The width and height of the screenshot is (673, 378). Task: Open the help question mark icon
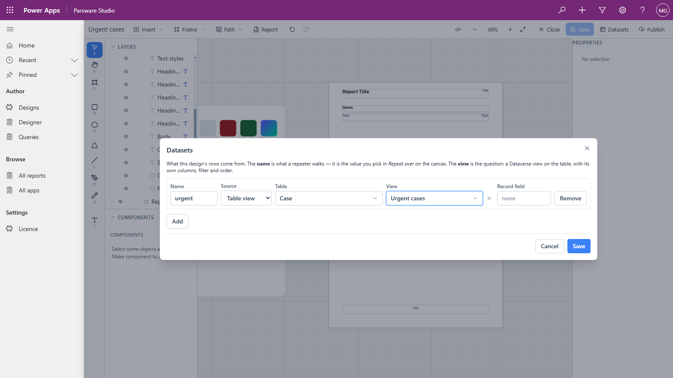click(x=642, y=10)
